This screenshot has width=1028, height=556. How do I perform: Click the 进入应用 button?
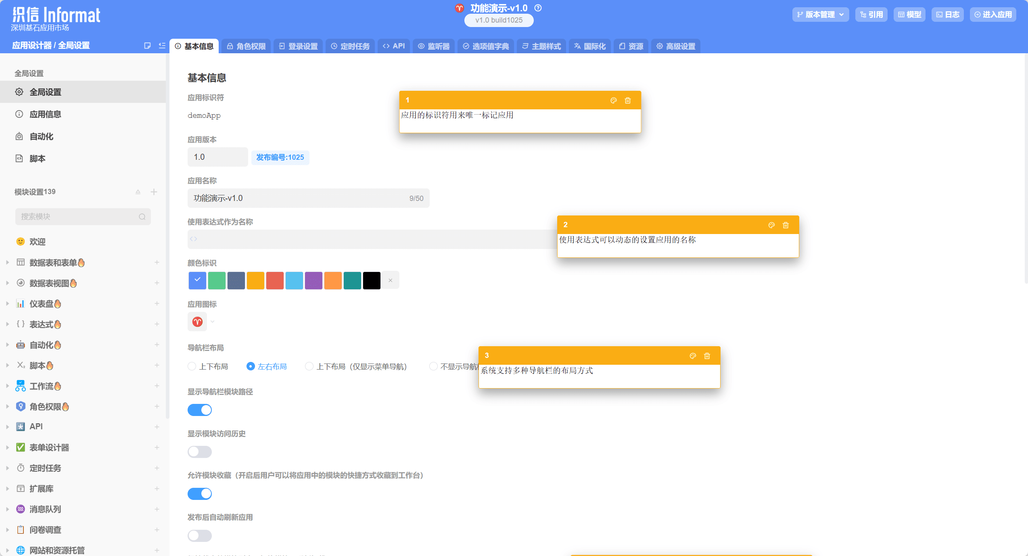(992, 15)
